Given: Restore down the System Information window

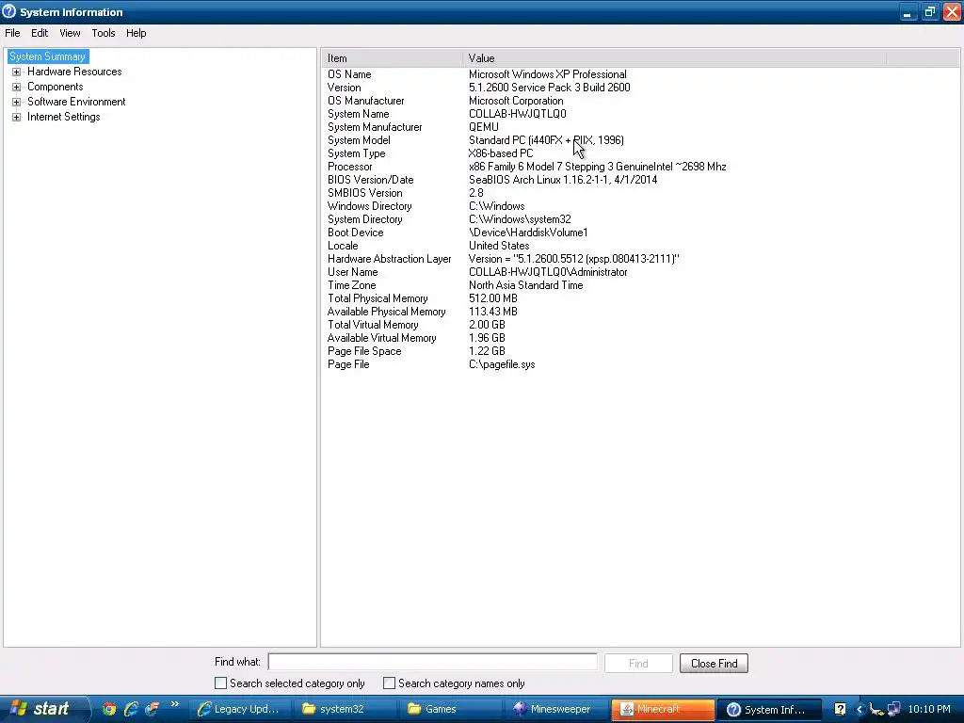Looking at the screenshot, I should click(929, 12).
